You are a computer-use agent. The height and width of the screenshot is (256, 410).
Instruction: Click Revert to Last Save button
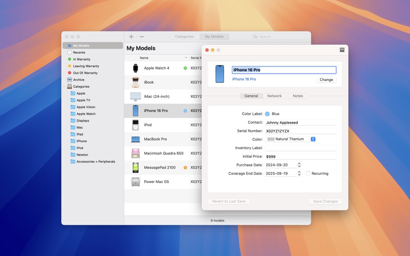229,201
